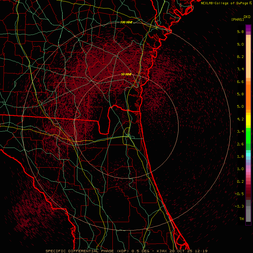Click the 6.6 scale value
The image size is (253, 253).
click(240, 82)
